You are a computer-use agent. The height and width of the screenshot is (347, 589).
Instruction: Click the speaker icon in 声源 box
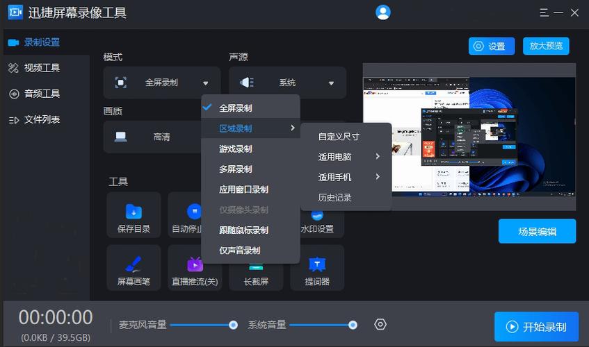(x=247, y=83)
